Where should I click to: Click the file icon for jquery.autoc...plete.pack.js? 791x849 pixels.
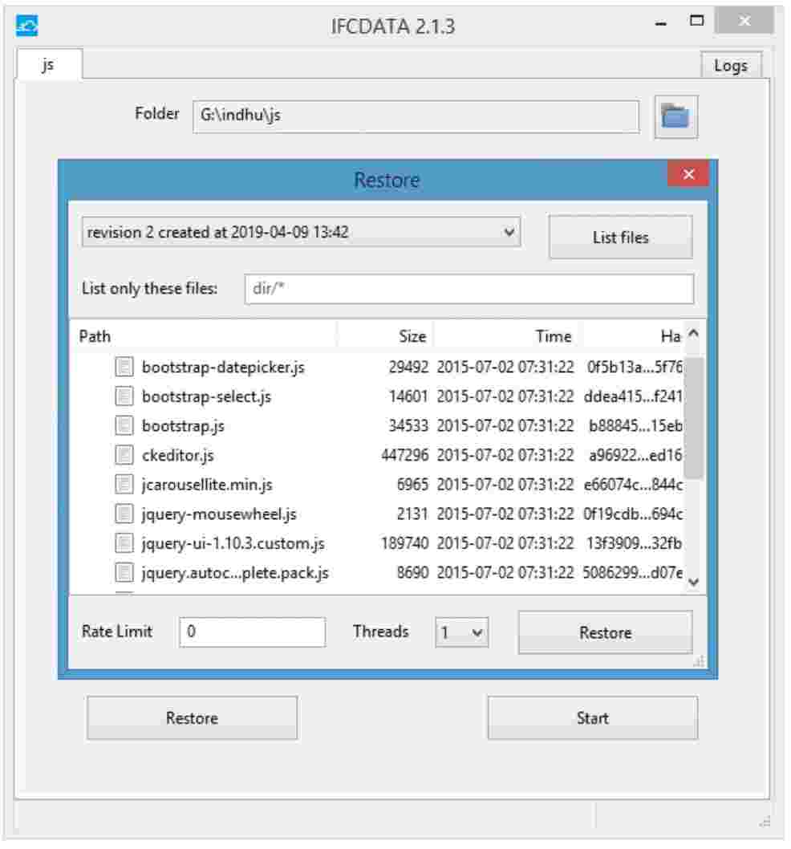pyautogui.click(x=124, y=572)
